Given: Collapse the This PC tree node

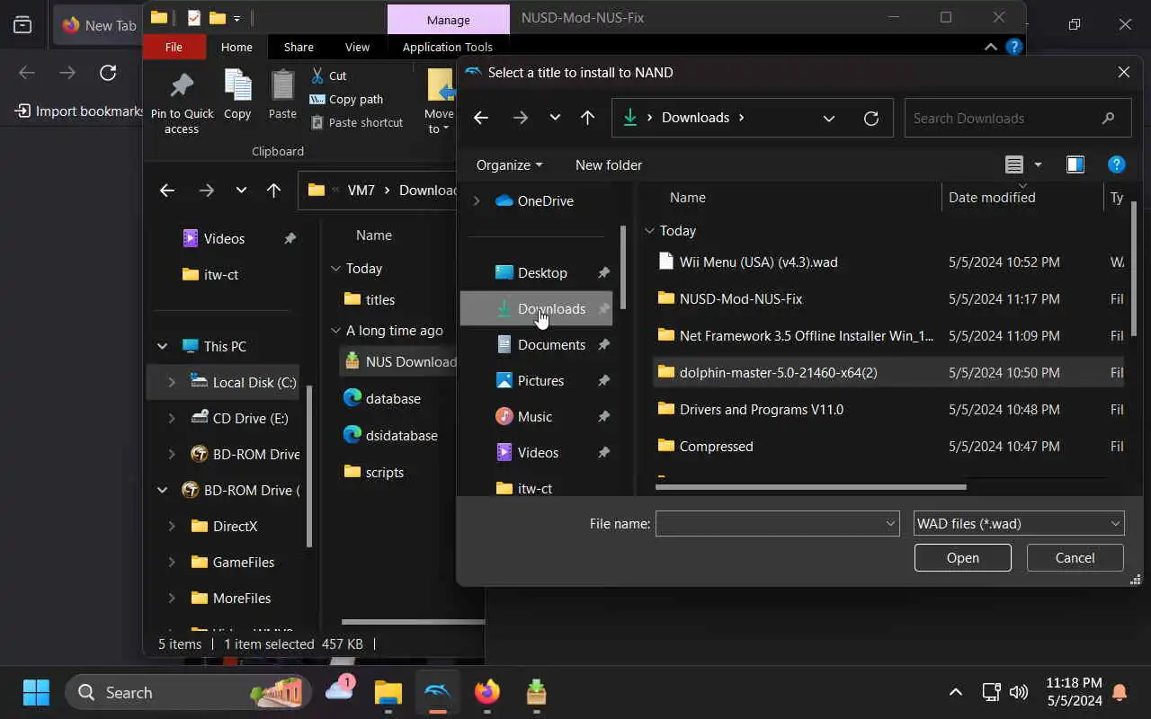Looking at the screenshot, I should click(x=162, y=346).
